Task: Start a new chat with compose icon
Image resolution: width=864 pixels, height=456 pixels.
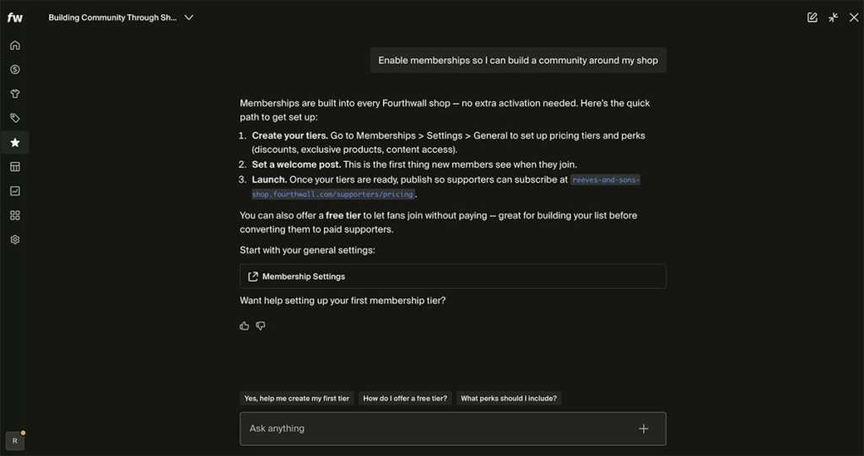Action: click(813, 18)
